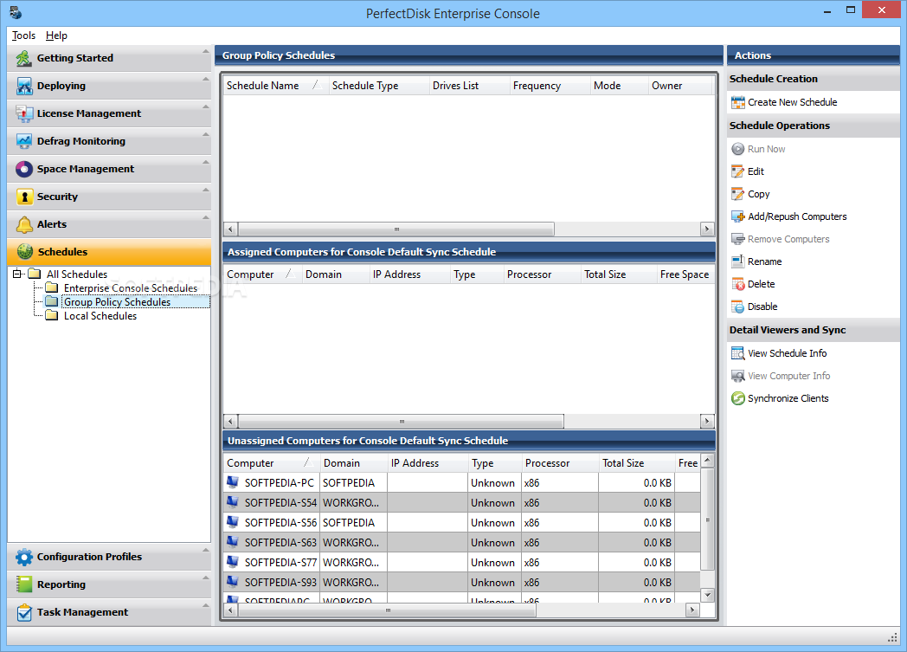Click the horizontal scrollbar thumb in Assigned Computers list

pos(401,421)
